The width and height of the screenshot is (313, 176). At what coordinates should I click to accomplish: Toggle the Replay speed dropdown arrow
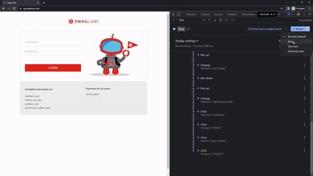(308, 29)
